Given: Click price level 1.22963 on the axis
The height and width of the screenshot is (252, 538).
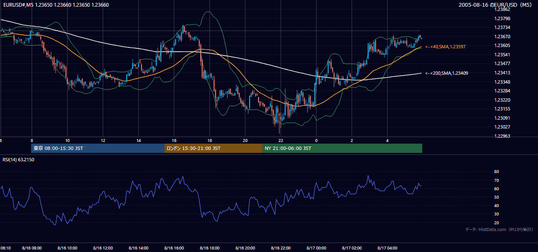Looking at the screenshot, I should [x=502, y=136].
